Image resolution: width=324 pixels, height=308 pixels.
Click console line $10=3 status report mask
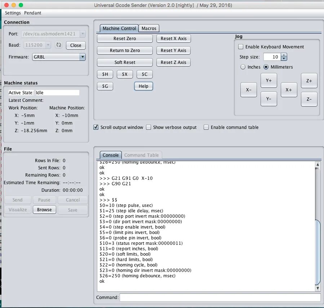(141, 243)
